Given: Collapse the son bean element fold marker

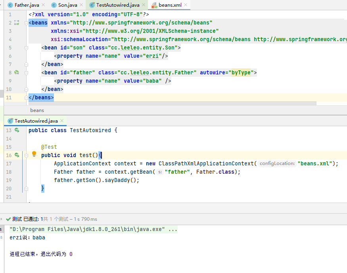Looking at the screenshot, I should (26, 47).
